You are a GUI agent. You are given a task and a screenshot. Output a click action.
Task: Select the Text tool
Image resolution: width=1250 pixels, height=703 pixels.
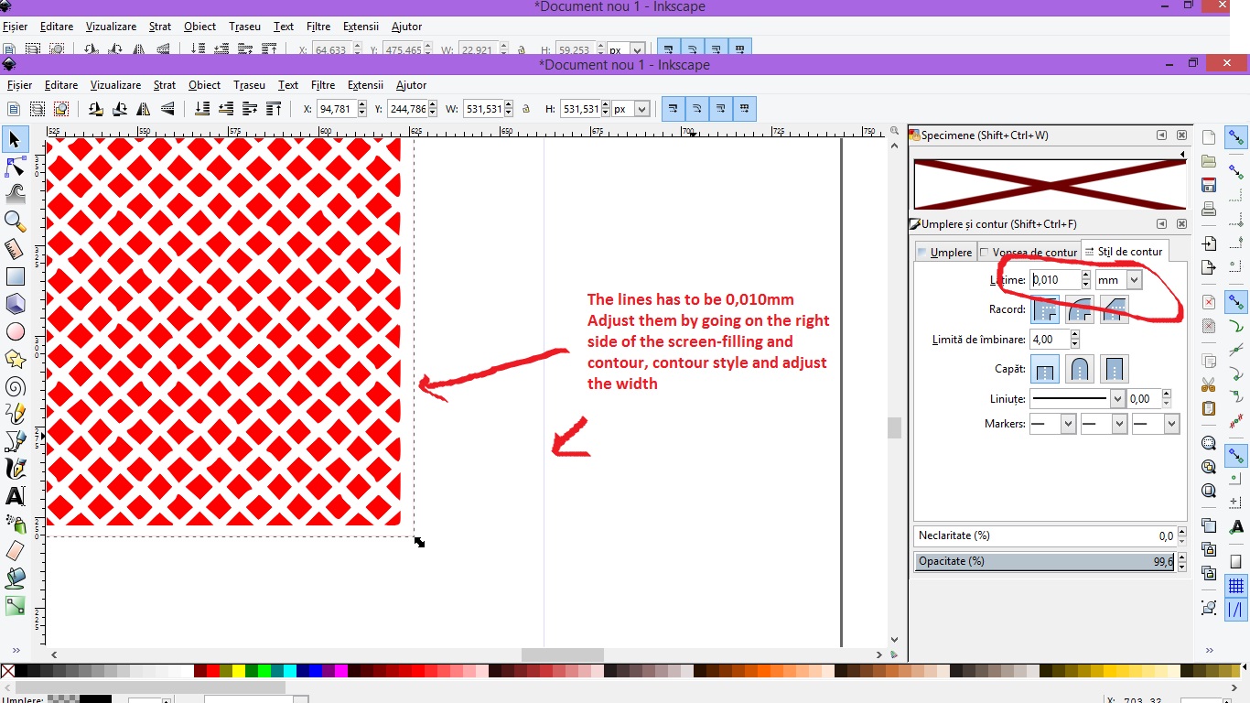(x=15, y=496)
